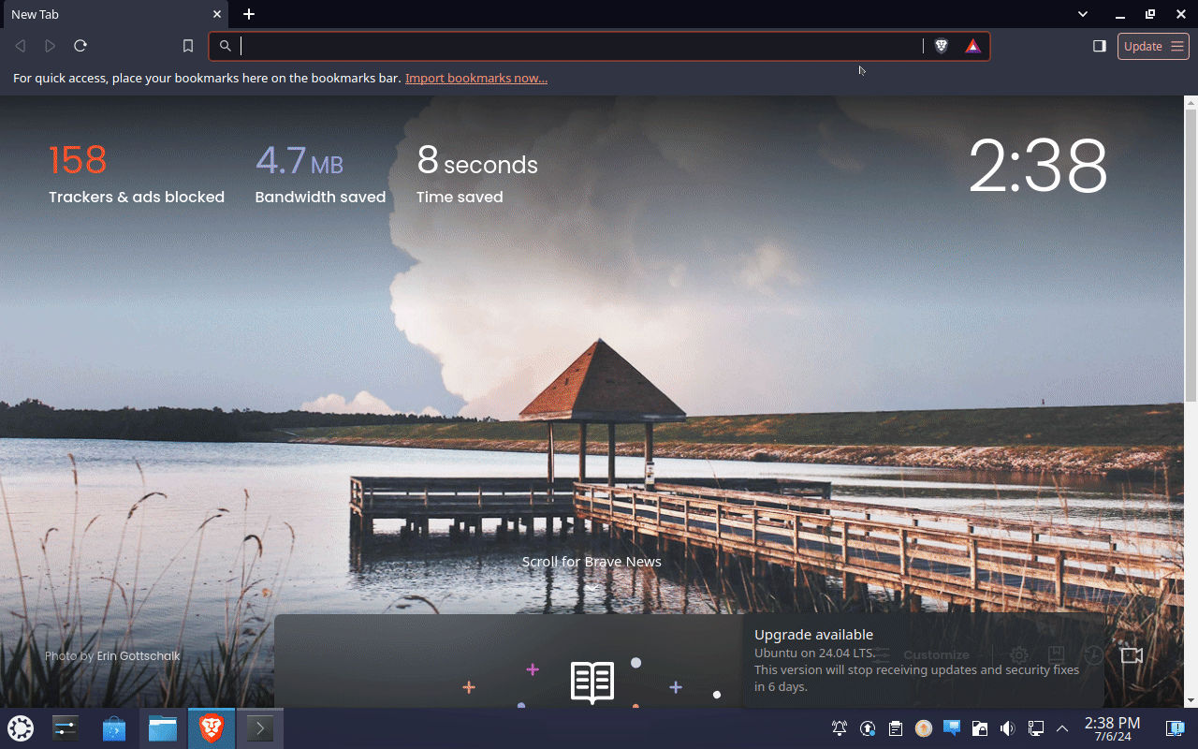Reload the current page

tap(80, 46)
